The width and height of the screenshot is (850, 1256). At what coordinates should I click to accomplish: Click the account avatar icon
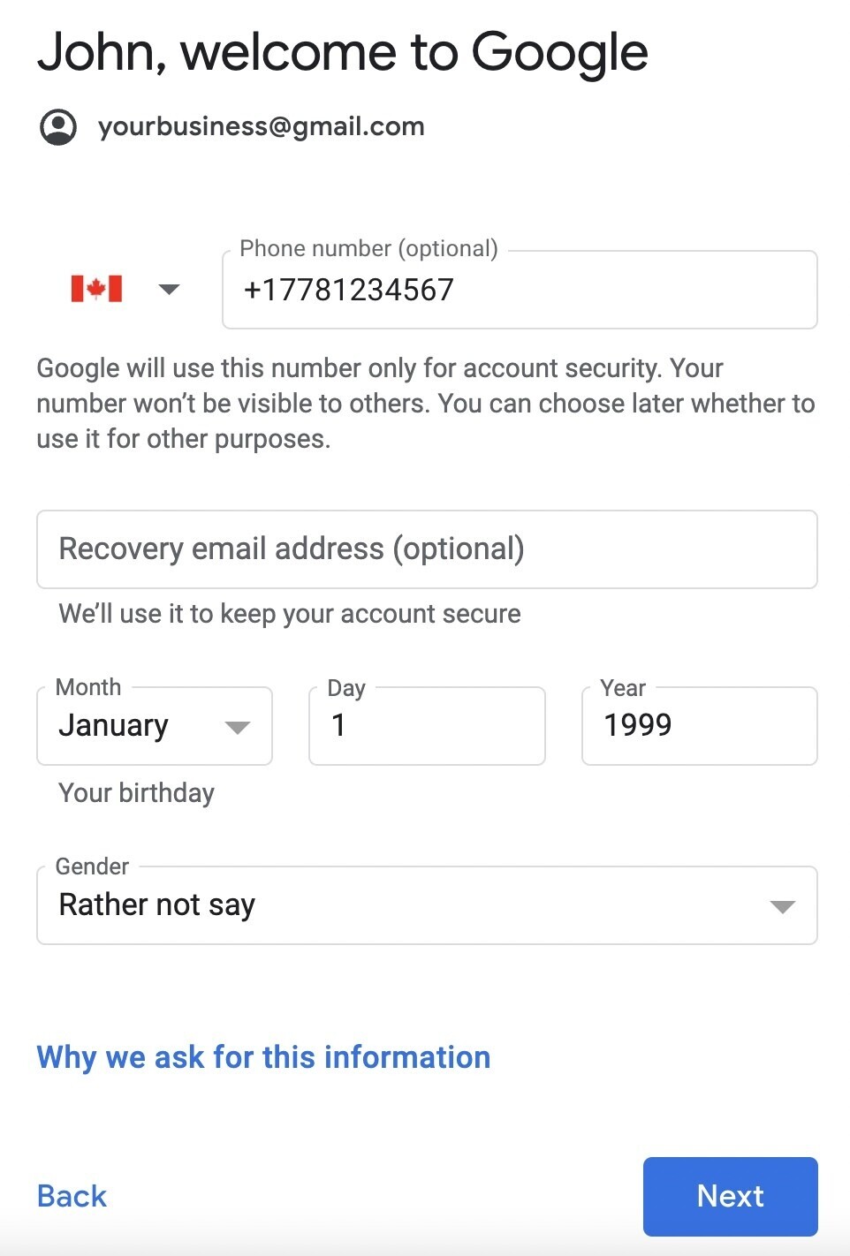58,127
